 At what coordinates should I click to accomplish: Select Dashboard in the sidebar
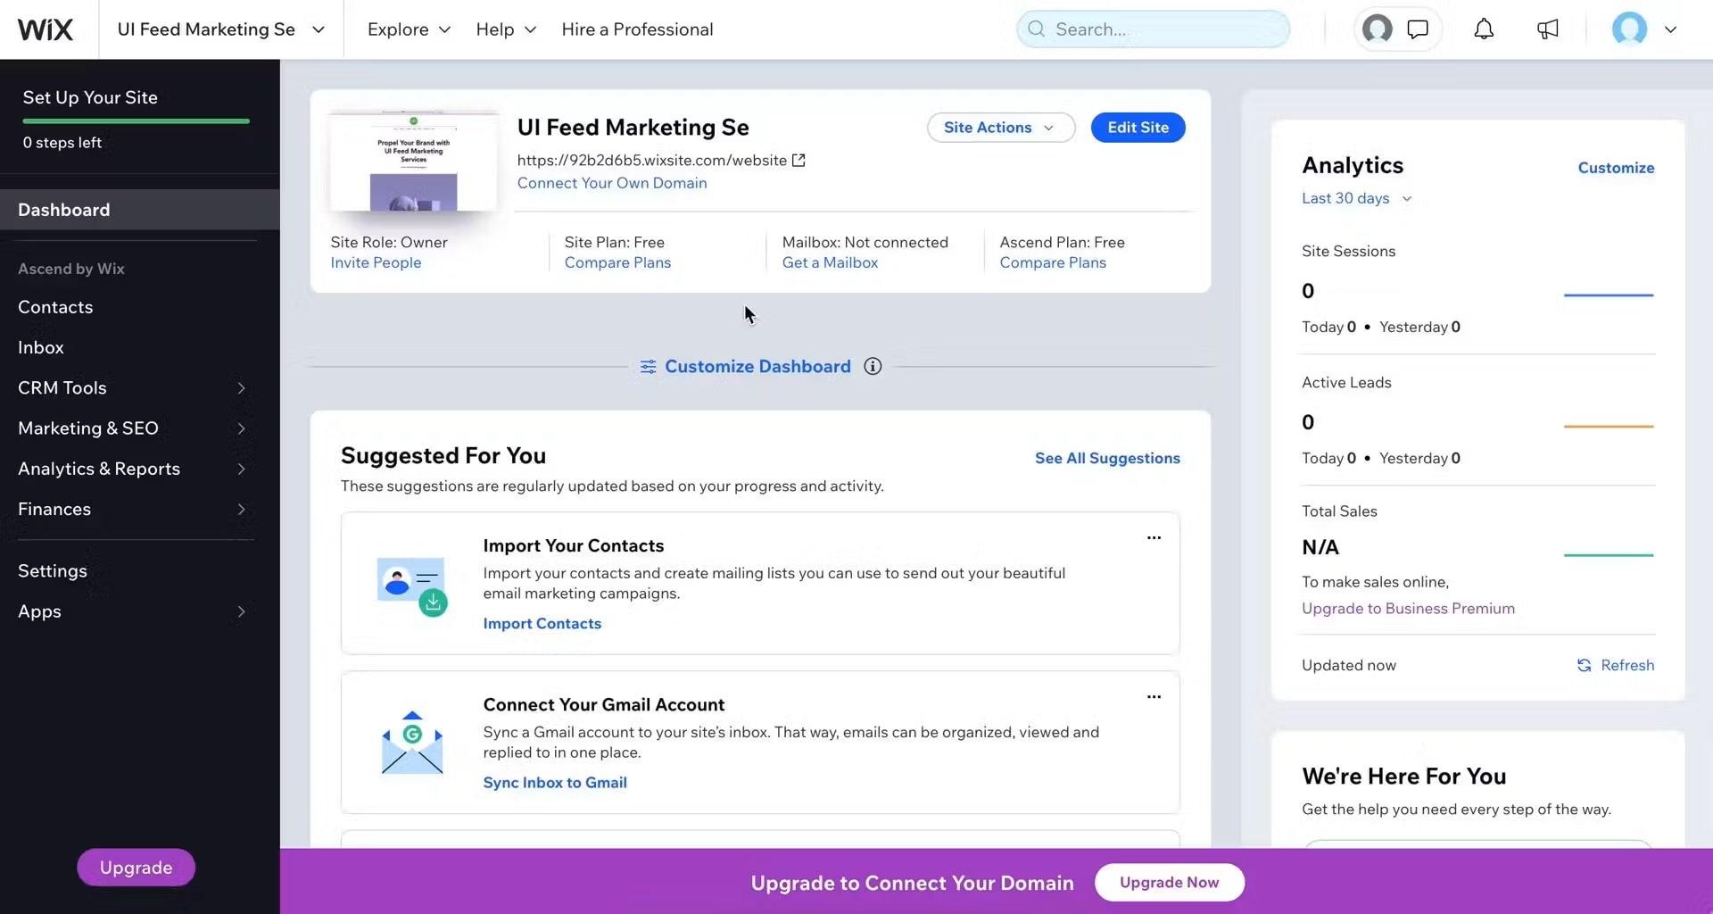pyautogui.click(x=140, y=210)
